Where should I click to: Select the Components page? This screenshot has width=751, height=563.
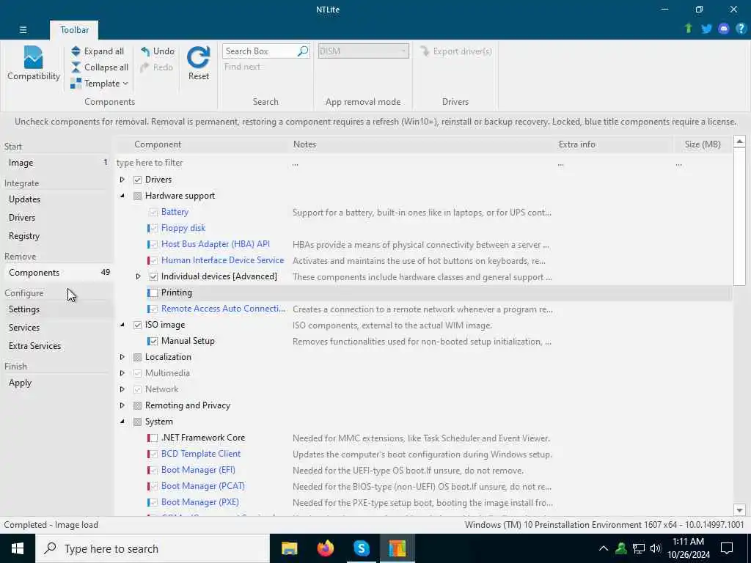(x=57, y=273)
